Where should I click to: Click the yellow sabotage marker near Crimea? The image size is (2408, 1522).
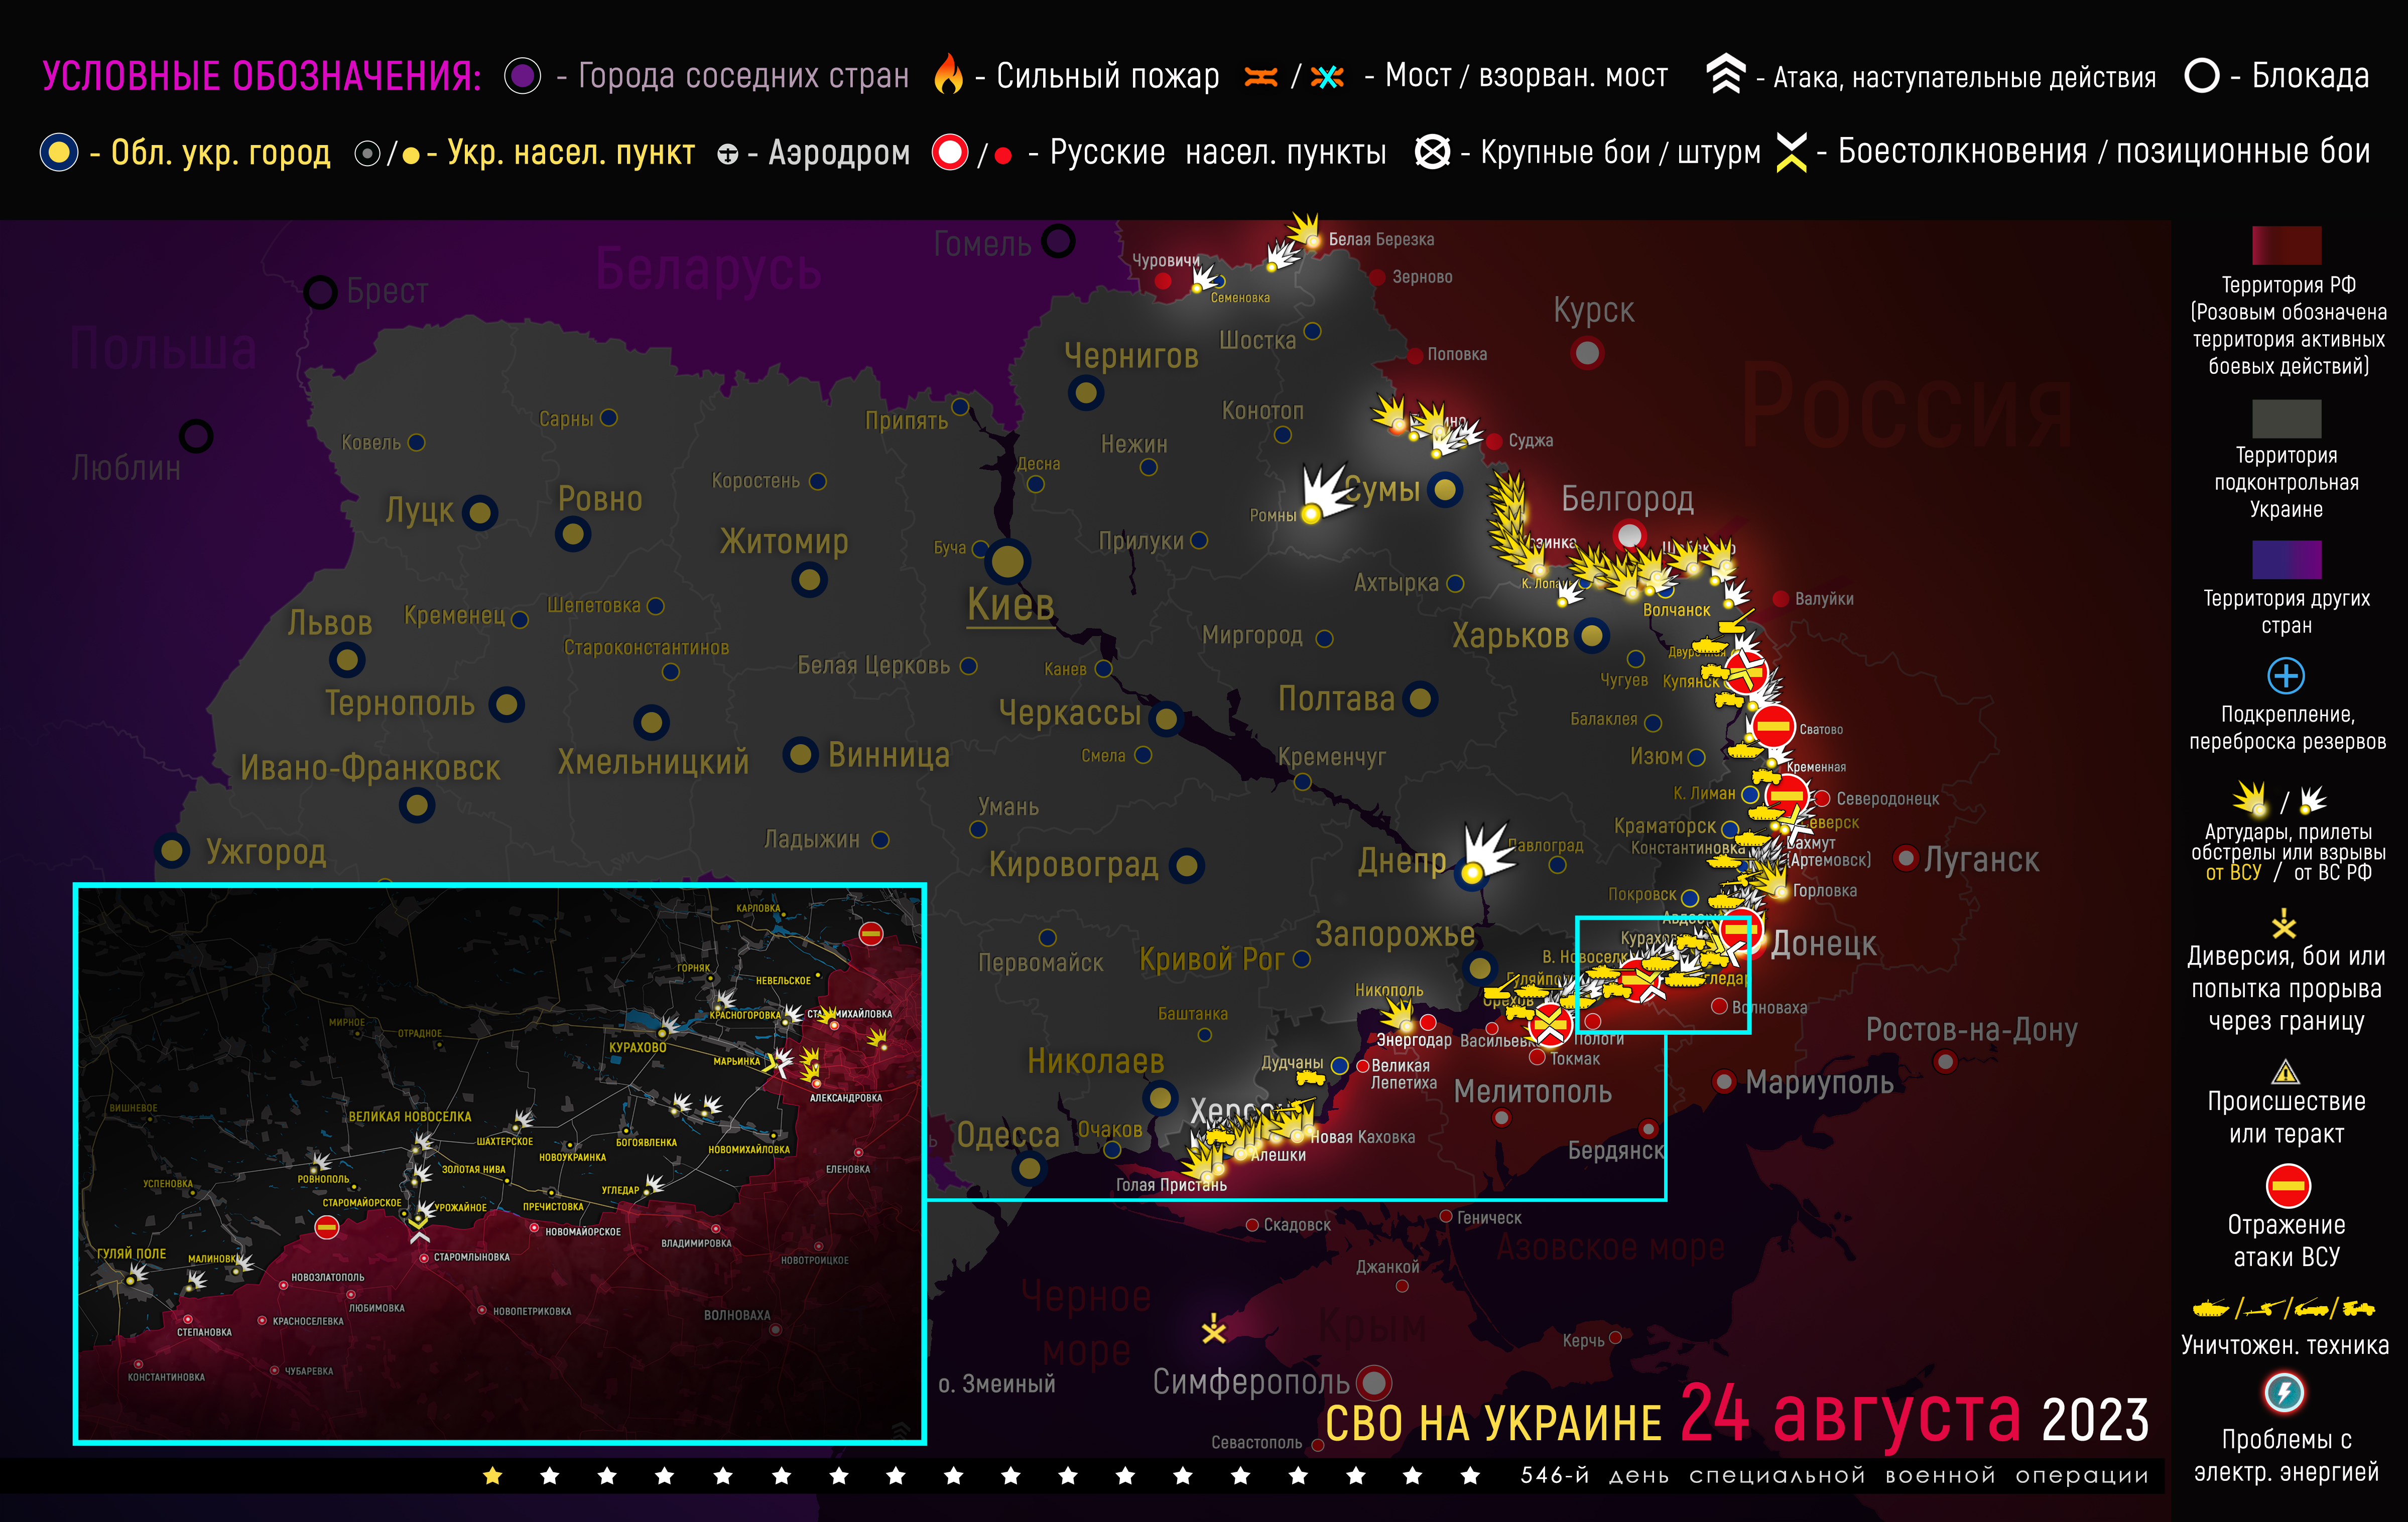(x=1214, y=1329)
